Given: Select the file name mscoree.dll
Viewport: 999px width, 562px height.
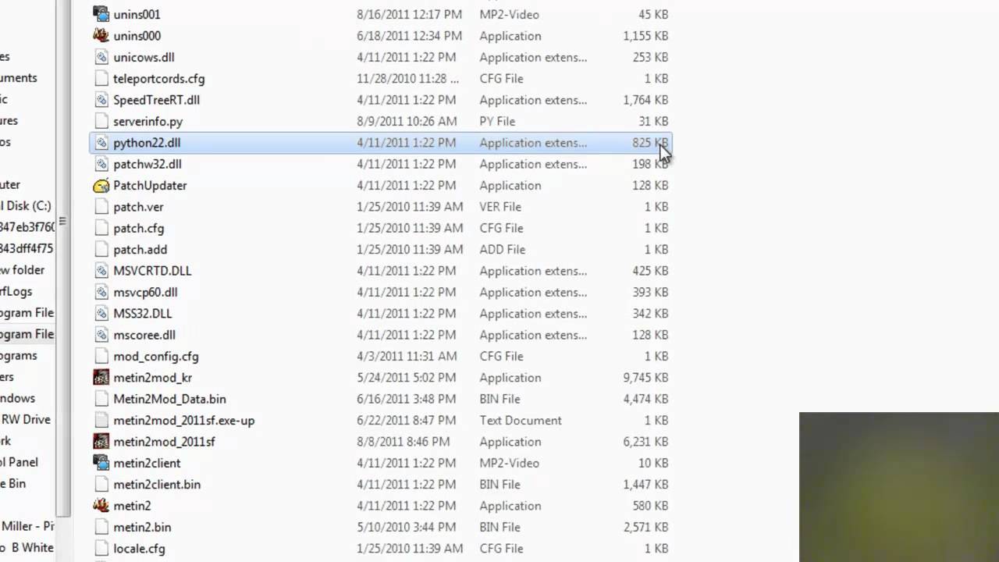Looking at the screenshot, I should click(144, 335).
